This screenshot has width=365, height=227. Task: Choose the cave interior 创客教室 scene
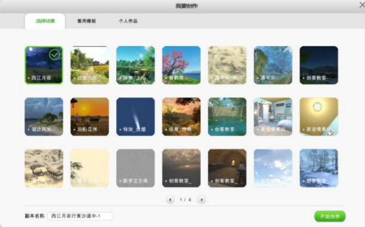227,168
